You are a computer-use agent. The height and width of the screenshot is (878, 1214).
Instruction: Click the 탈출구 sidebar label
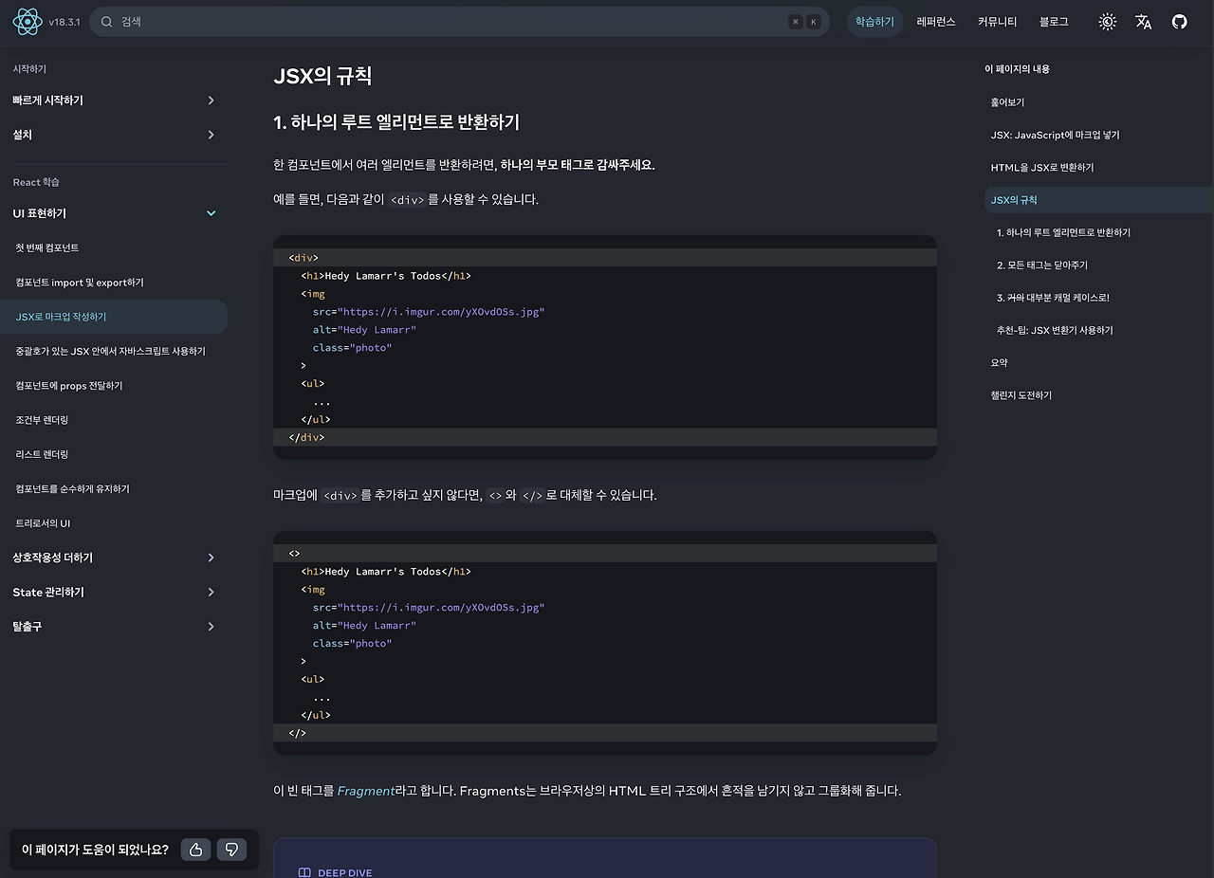click(28, 626)
